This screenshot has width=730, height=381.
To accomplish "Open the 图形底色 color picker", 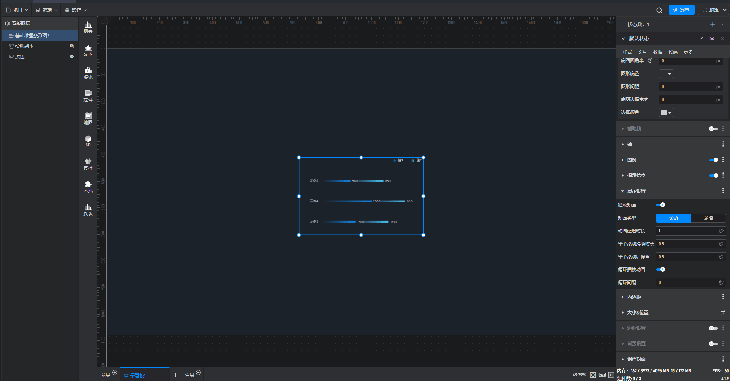I will 666,74.
